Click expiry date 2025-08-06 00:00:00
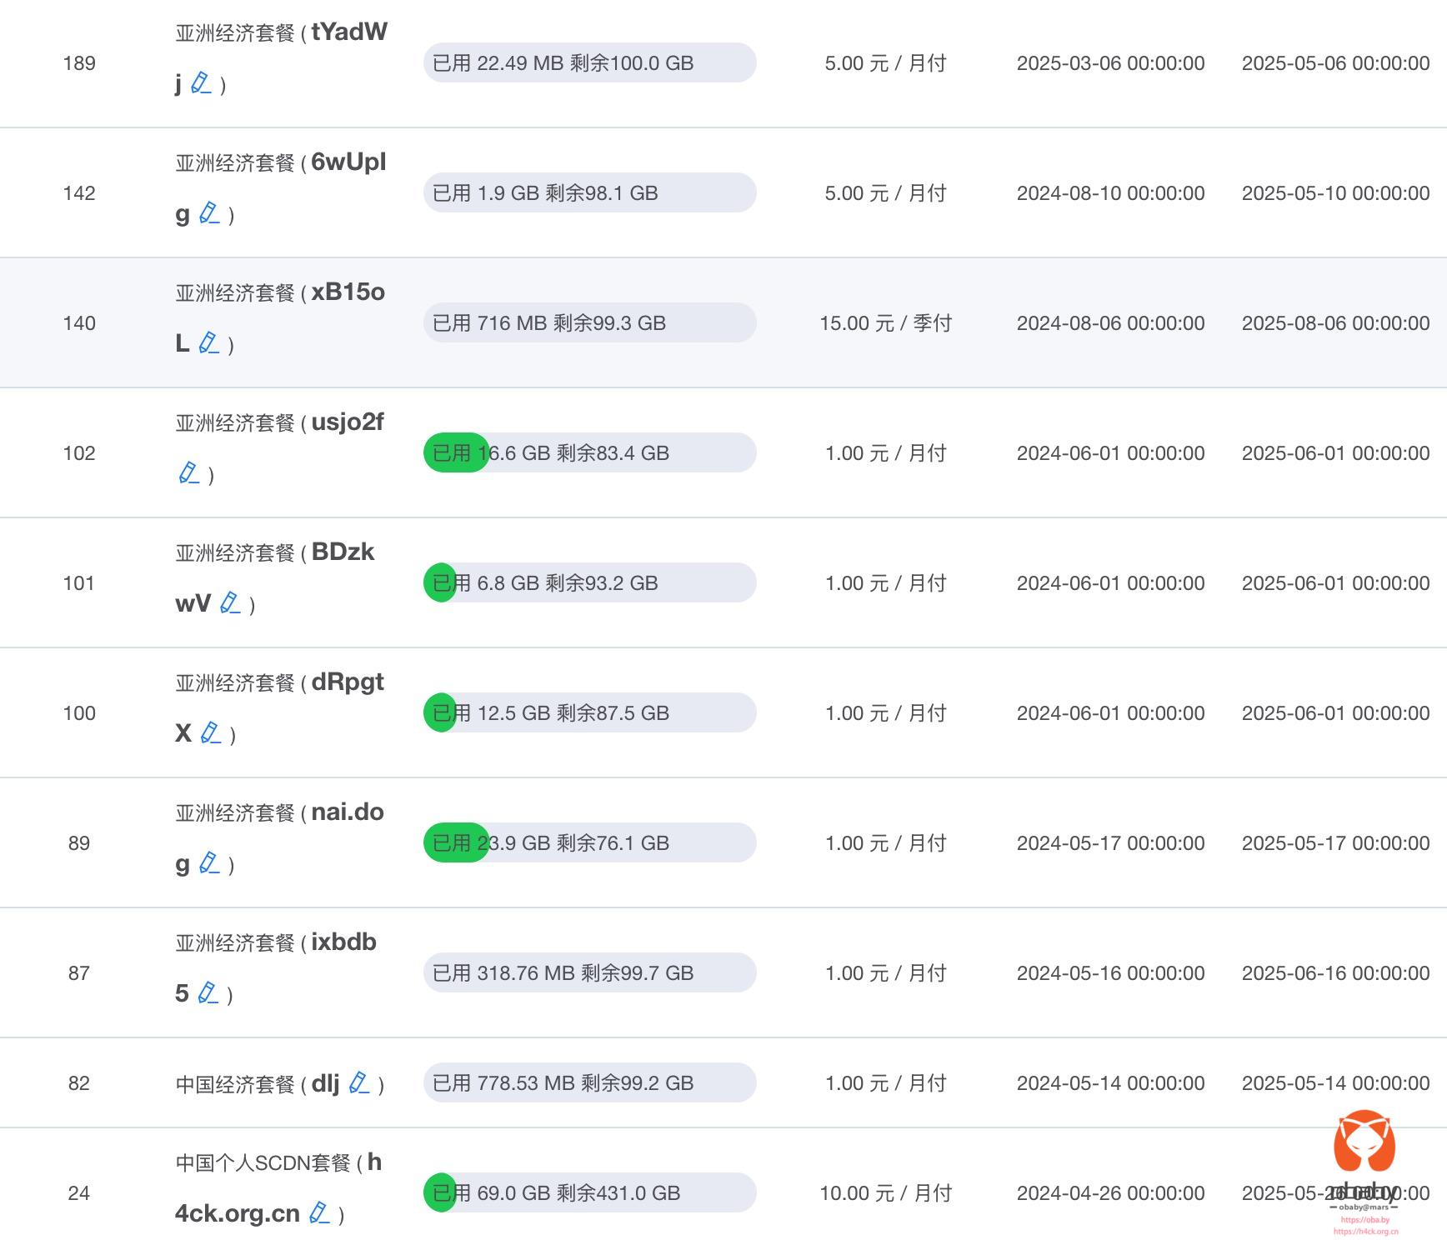The image size is (1447, 1245). [1335, 323]
